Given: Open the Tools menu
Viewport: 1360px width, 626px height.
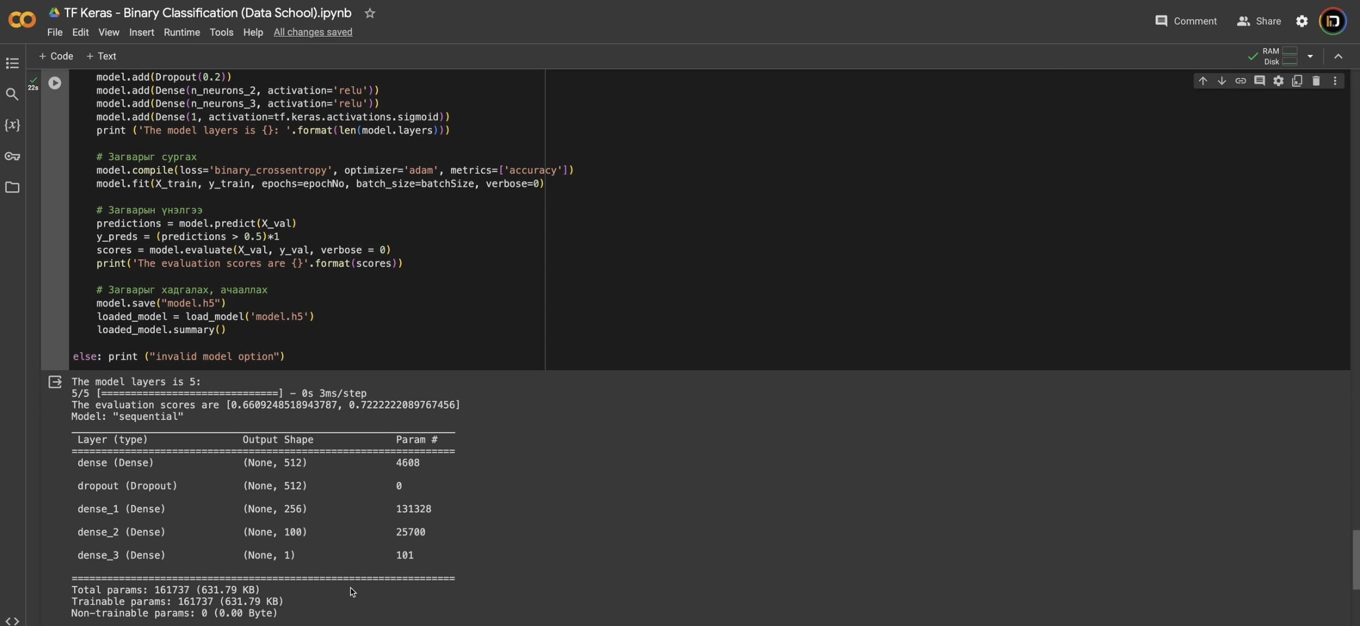Looking at the screenshot, I should click(221, 33).
